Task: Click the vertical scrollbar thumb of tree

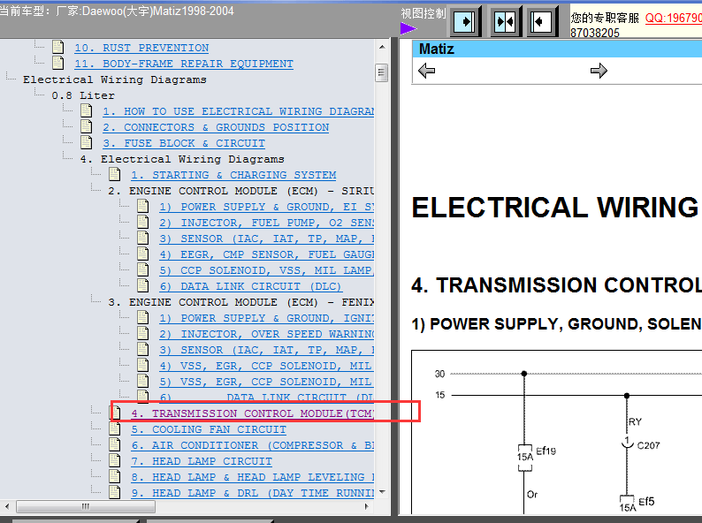Action: (381, 72)
